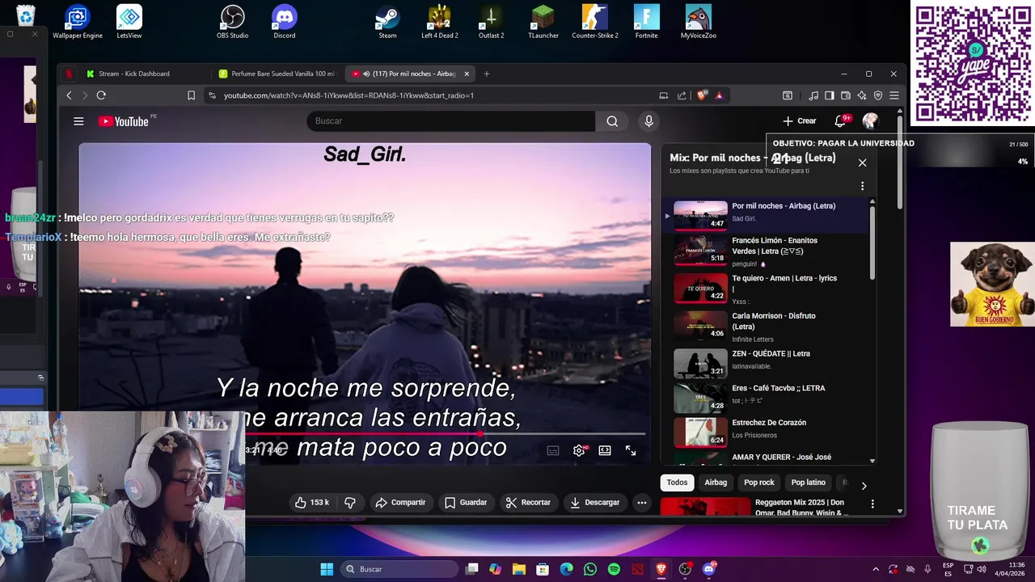Open Brave Rewards triangle icon
This screenshot has width=1035, height=582.
point(719,95)
